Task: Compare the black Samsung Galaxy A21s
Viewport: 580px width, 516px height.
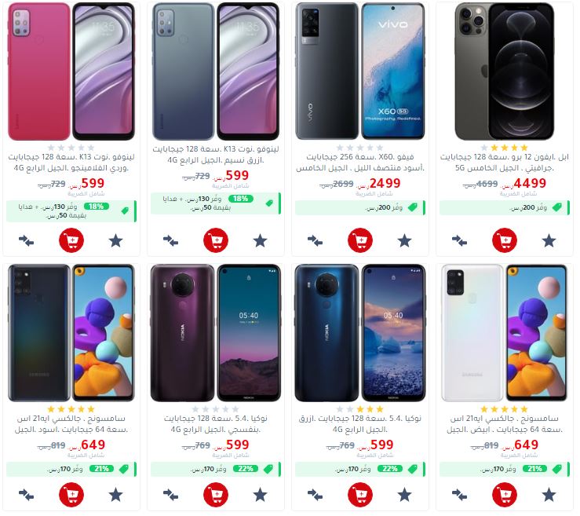Action: tap(26, 495)
